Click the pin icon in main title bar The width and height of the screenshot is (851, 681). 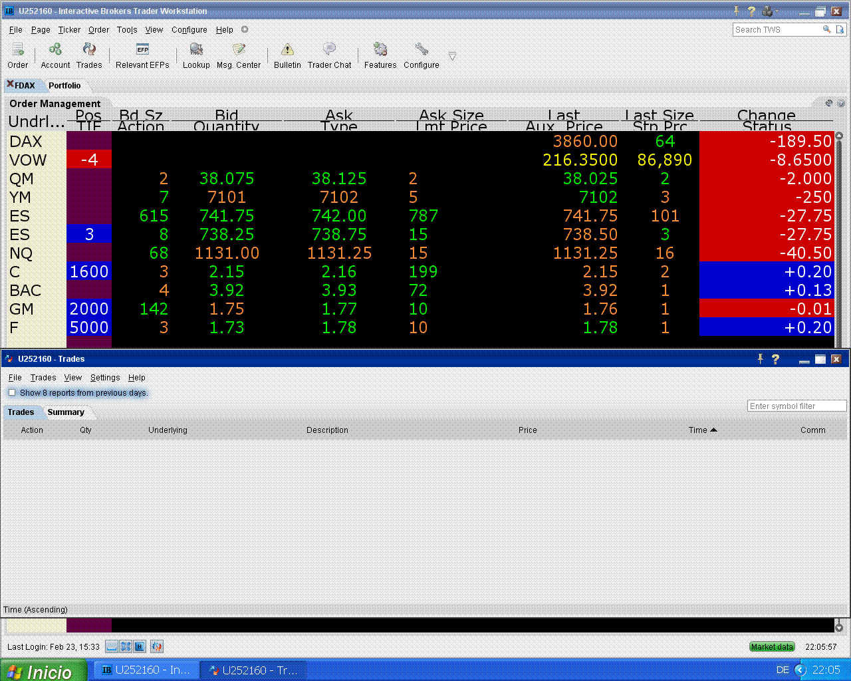pyautogui.click(x=736, y=11)
